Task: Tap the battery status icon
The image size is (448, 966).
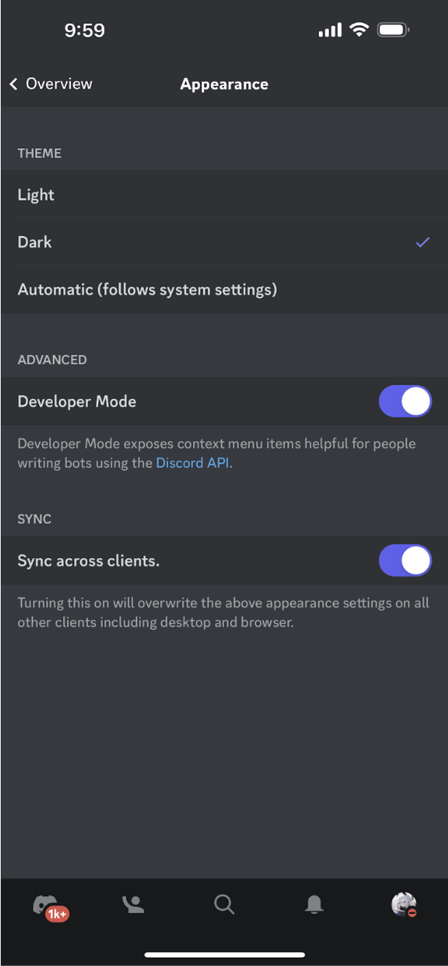Action: tap(393, 30)
